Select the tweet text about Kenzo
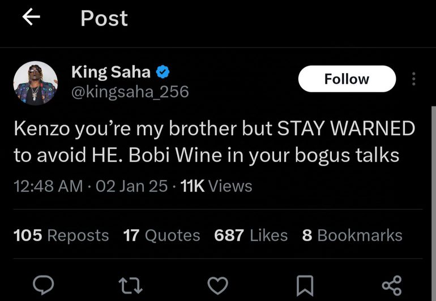The height and width of the screenshot is (301, 436). (x=214, y=141)
